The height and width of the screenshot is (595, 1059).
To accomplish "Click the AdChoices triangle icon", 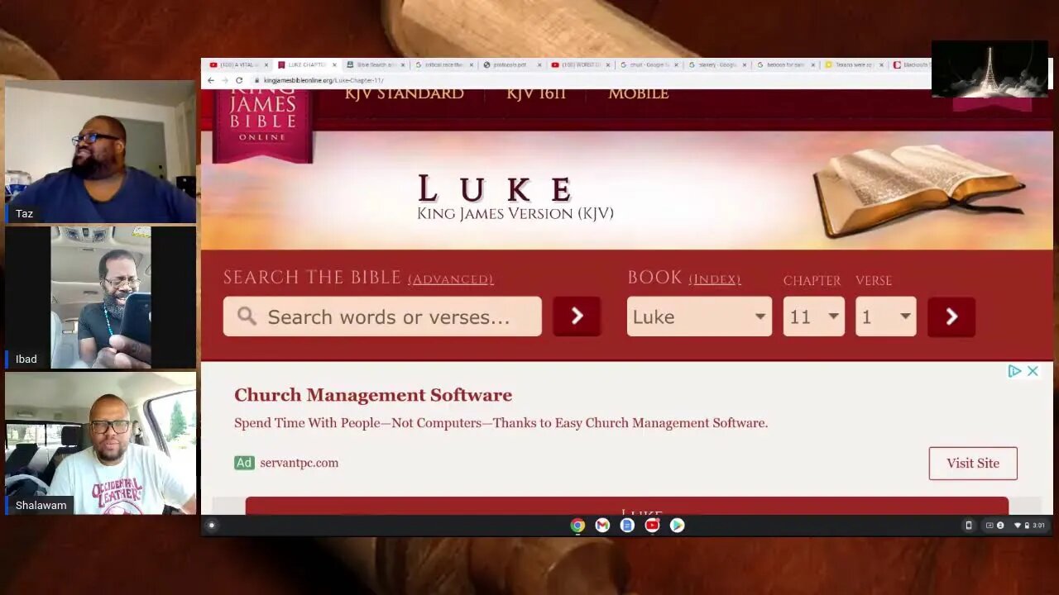I will 1014,371.
